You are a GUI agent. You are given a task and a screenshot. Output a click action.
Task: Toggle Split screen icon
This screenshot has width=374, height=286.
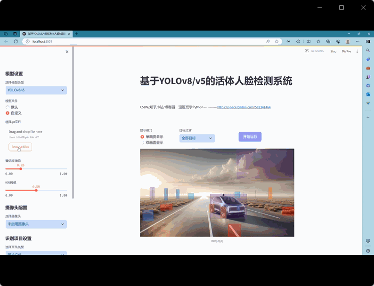[309, 41]
